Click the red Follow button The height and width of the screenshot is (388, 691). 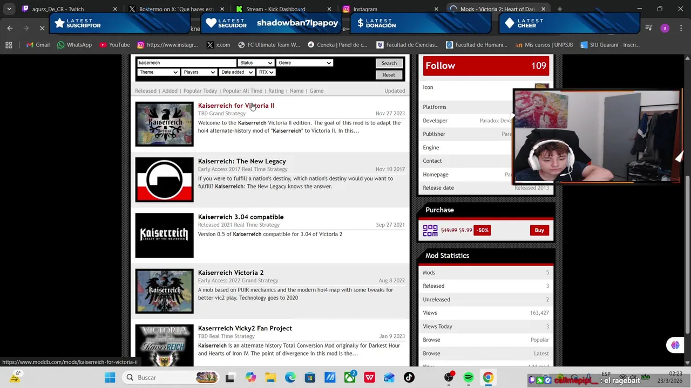coord(486,66)
